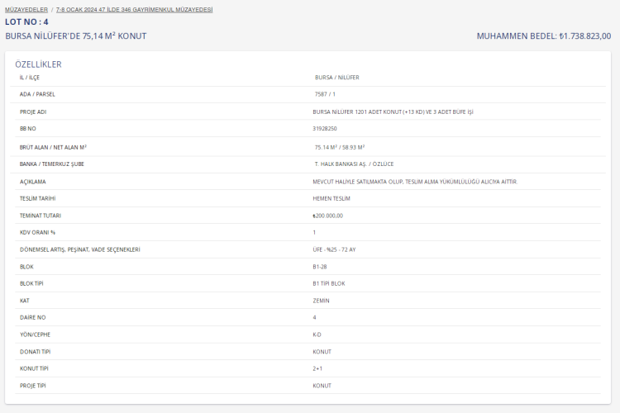Screen dimensions: 620x413
Task: Open the 7-8 OCAK 2024 auction breadcrumb link
Action: click(134, 9)
